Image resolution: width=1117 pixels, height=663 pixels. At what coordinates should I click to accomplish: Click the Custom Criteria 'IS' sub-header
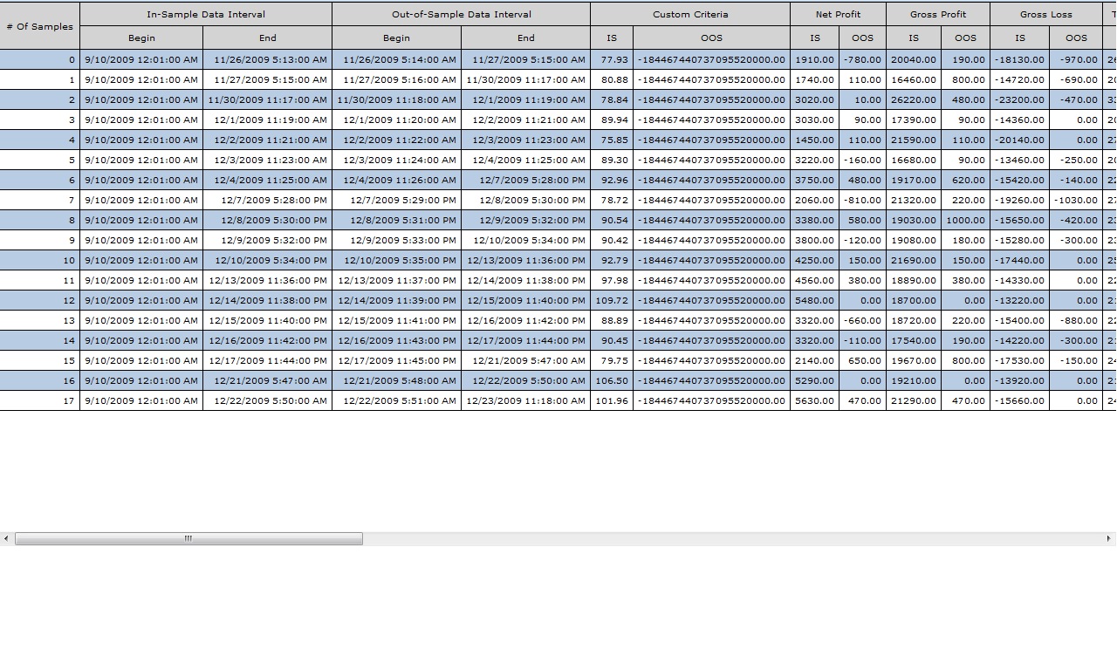(612, 38)
